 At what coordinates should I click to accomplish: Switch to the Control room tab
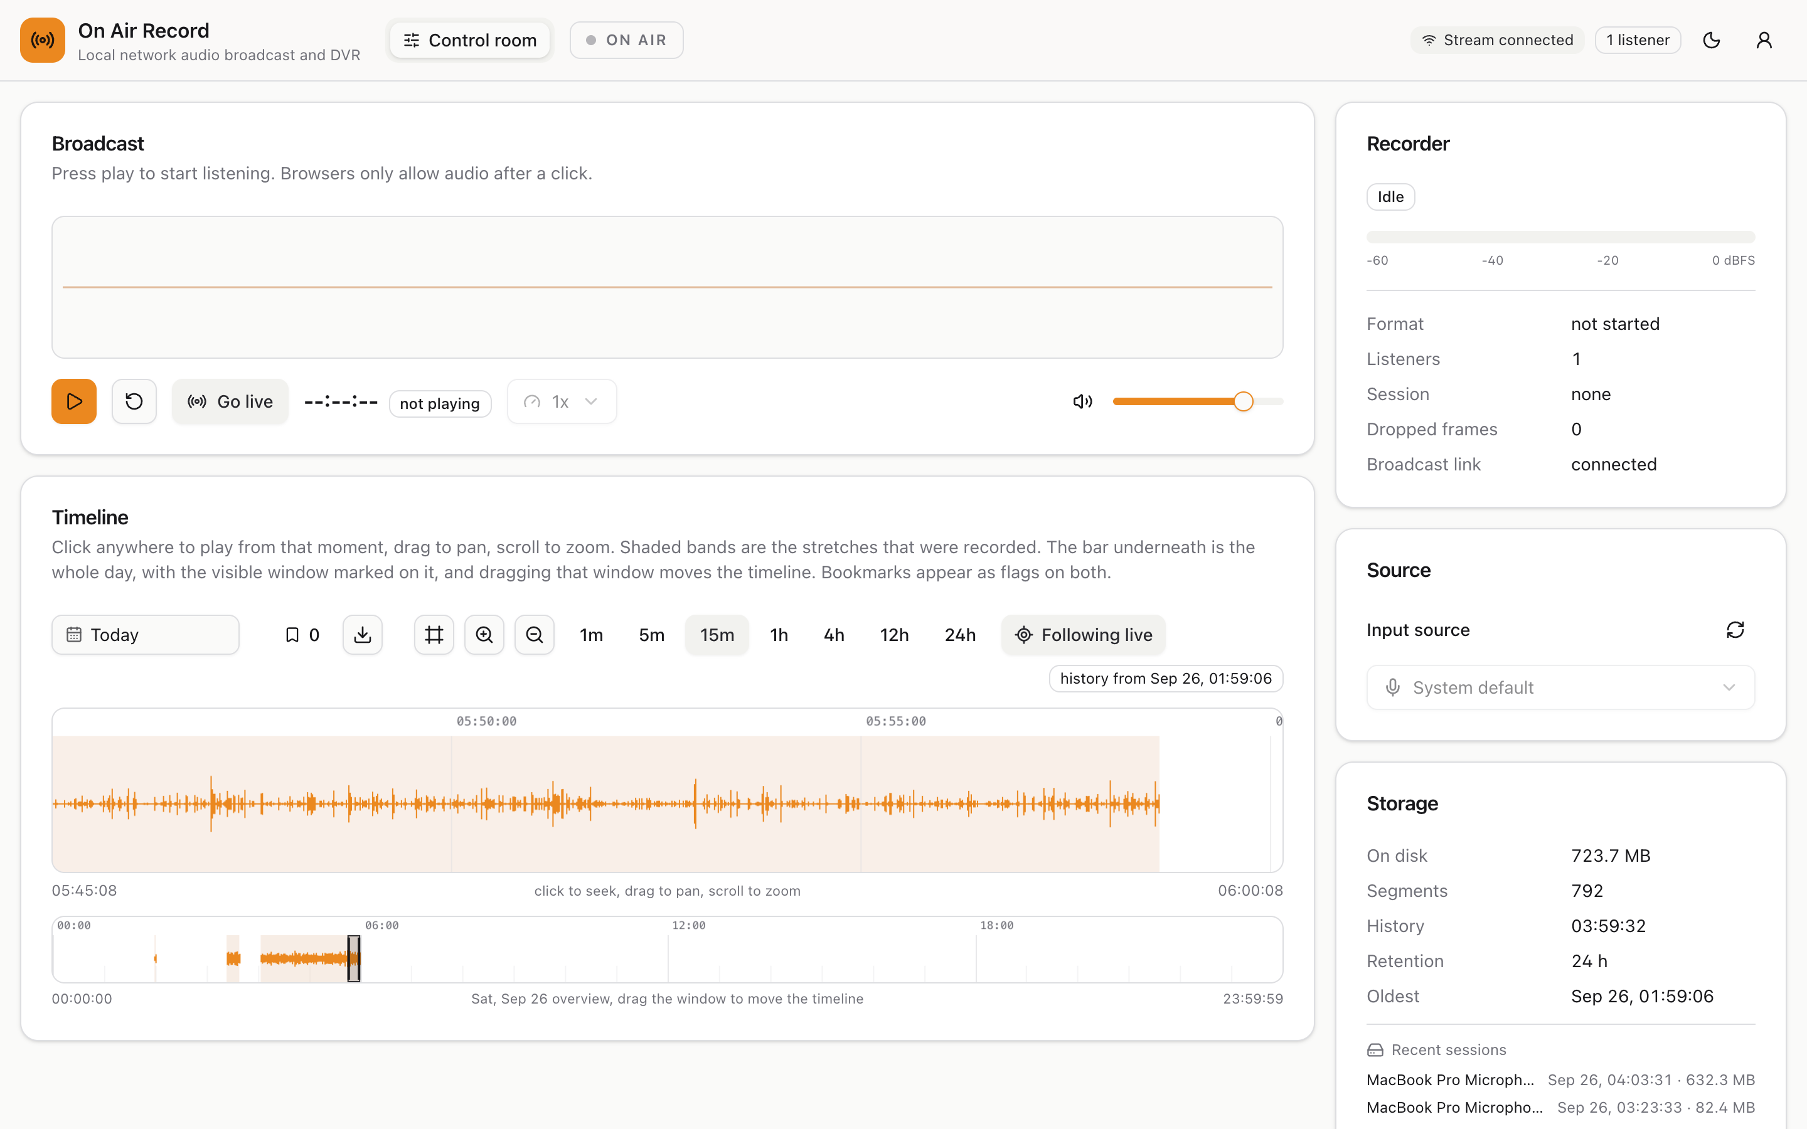[x=470, y=40]
